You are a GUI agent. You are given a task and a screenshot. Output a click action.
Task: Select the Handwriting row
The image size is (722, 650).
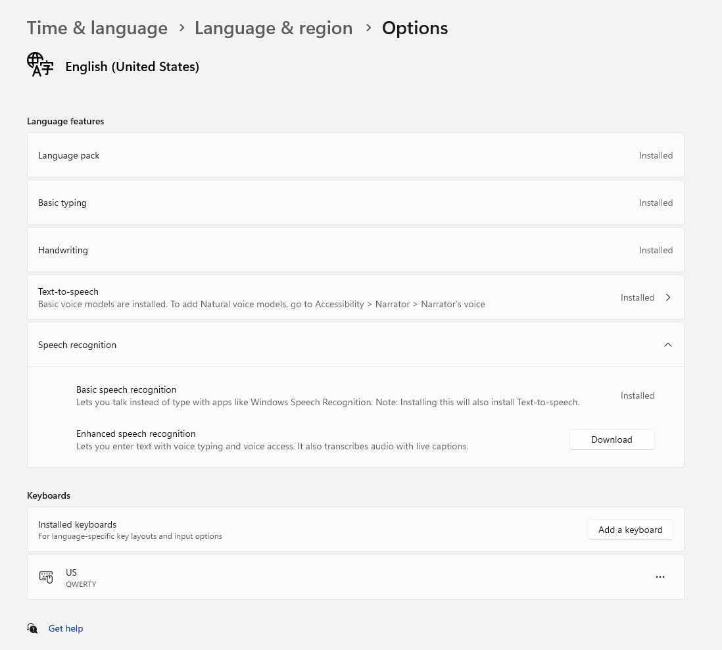coord(356,250)
